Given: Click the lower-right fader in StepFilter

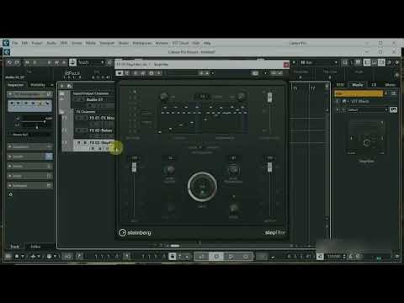Looking at the screenshot, I should [269, 167].
